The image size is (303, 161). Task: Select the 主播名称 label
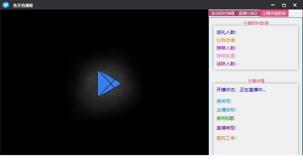226,110
